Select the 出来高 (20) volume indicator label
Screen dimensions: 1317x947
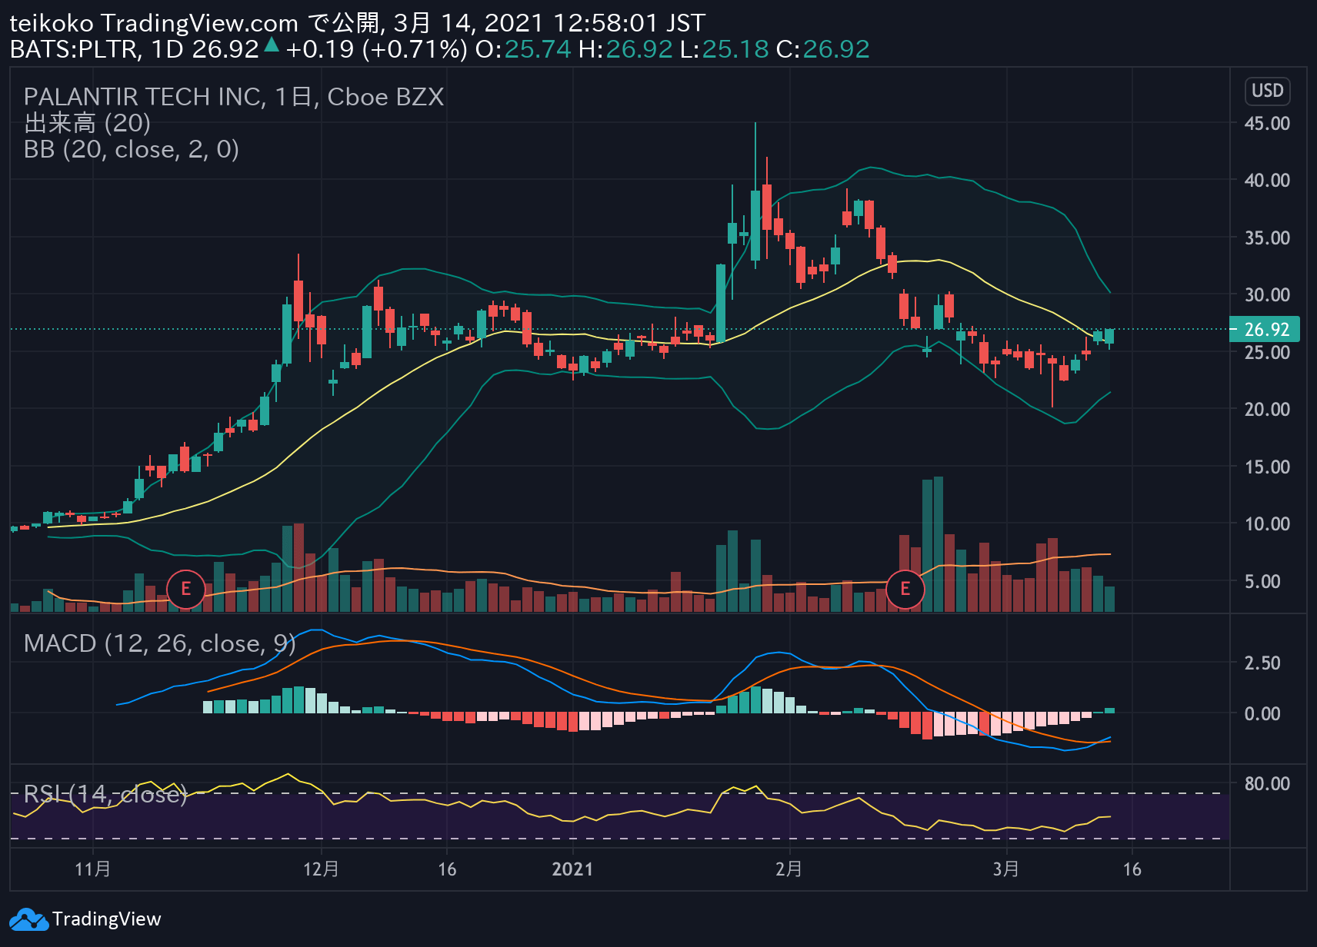pos(87,123)
